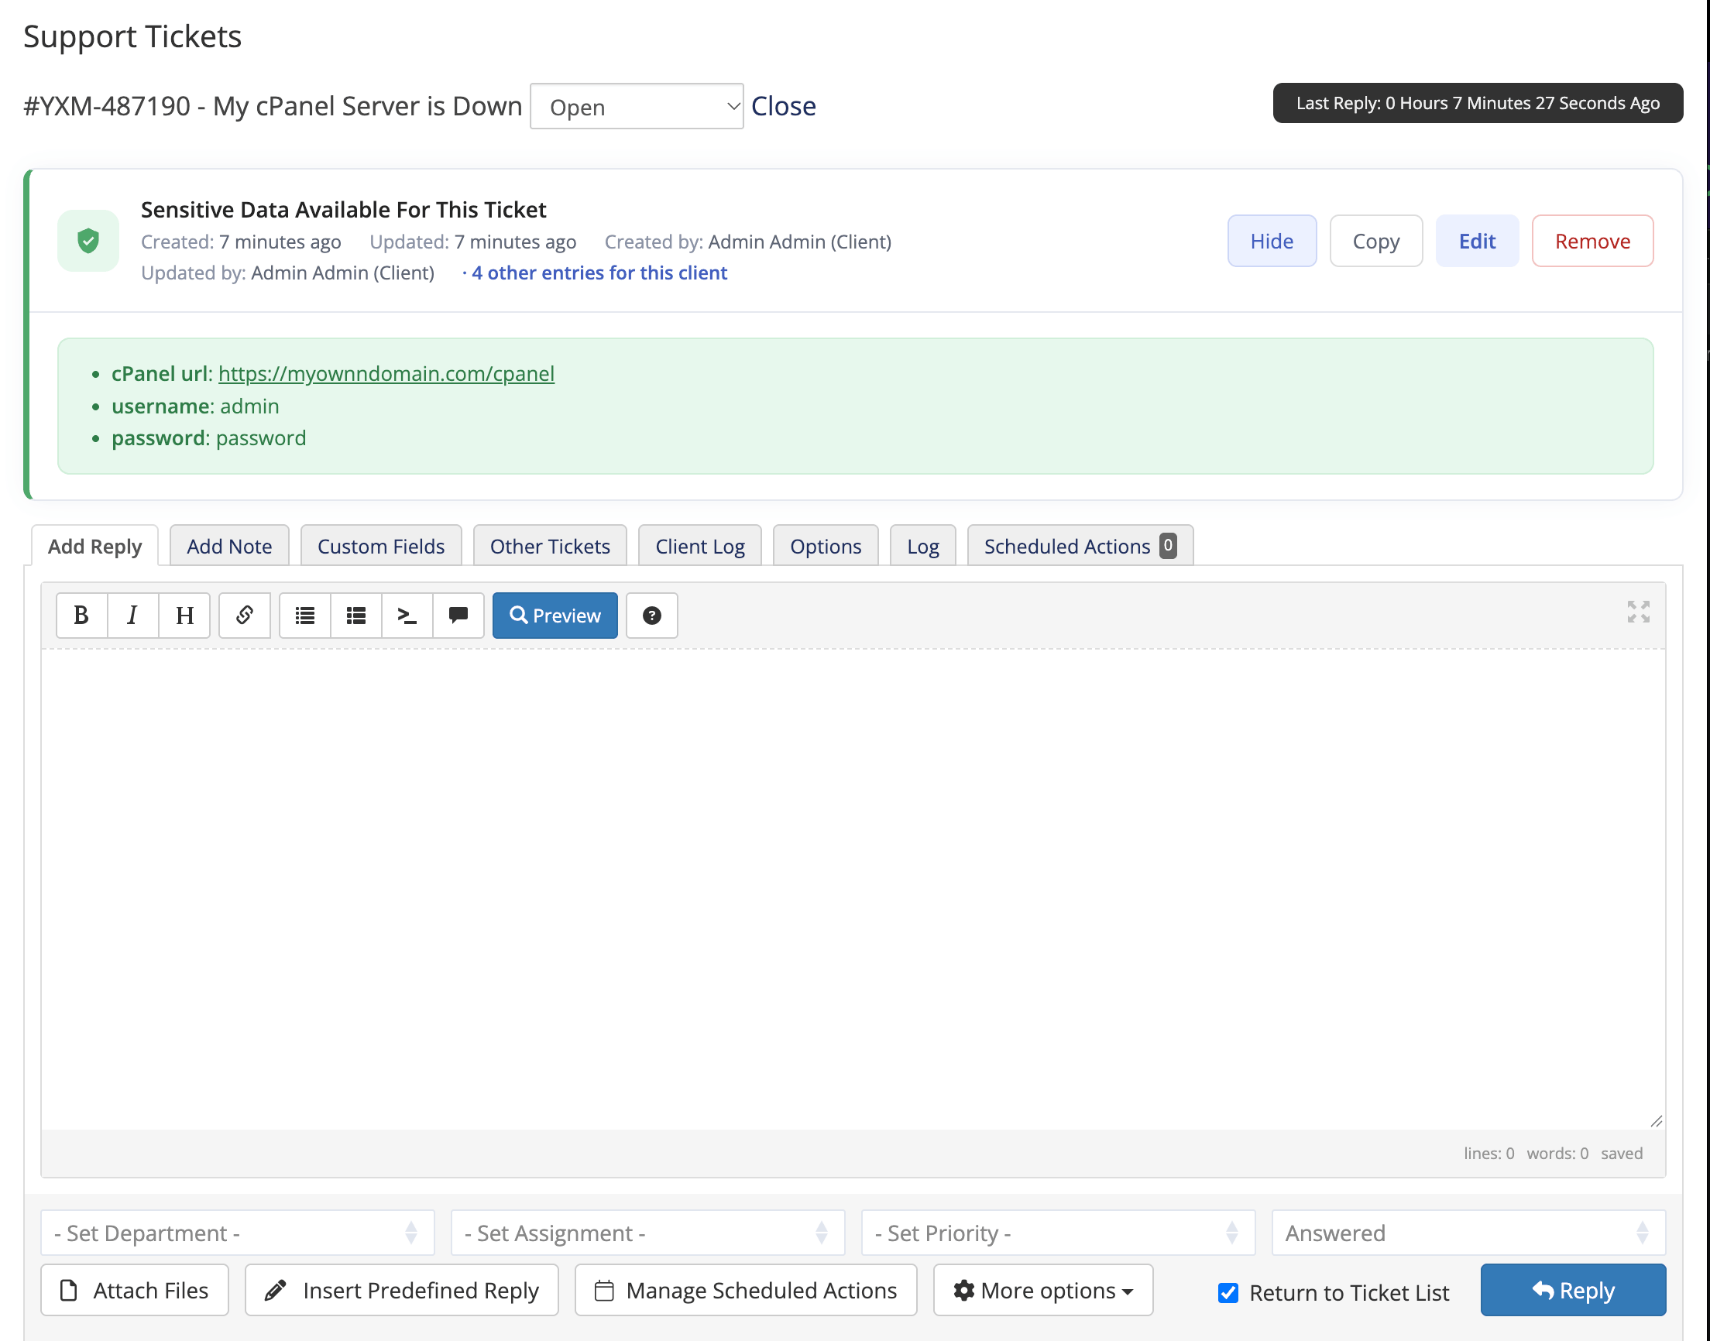This screenshot has width=1710, height=1341.
Task: Edit the sensitive data entry
Action: (x=1477, y=241)
